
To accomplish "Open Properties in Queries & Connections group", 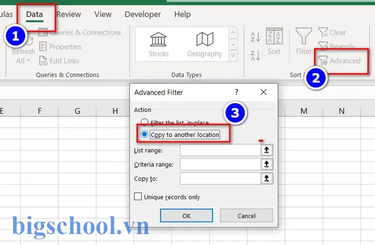I will (60, 46).
